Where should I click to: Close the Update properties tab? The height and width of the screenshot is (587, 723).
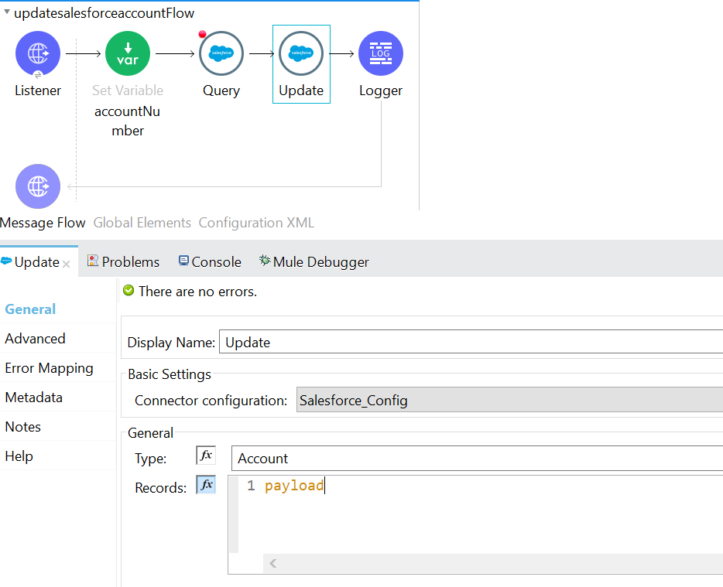(x=67, y=264)
